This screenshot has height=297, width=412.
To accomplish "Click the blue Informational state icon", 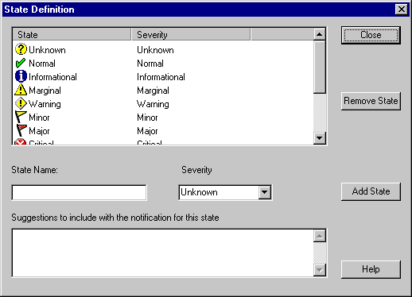I will coord(21,76).
